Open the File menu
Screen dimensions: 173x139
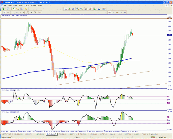[x=5, y=5]
